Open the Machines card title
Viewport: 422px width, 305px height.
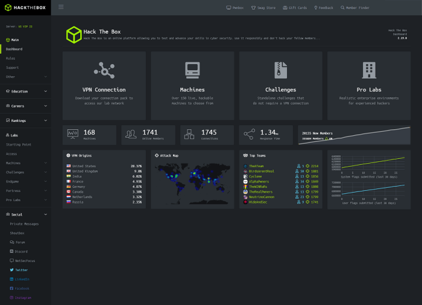192,90
